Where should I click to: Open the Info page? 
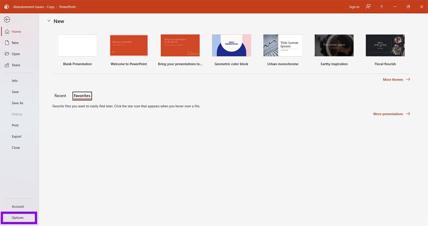[x=15, y=81]
